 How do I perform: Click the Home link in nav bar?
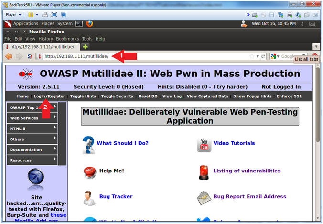[22, 96]
